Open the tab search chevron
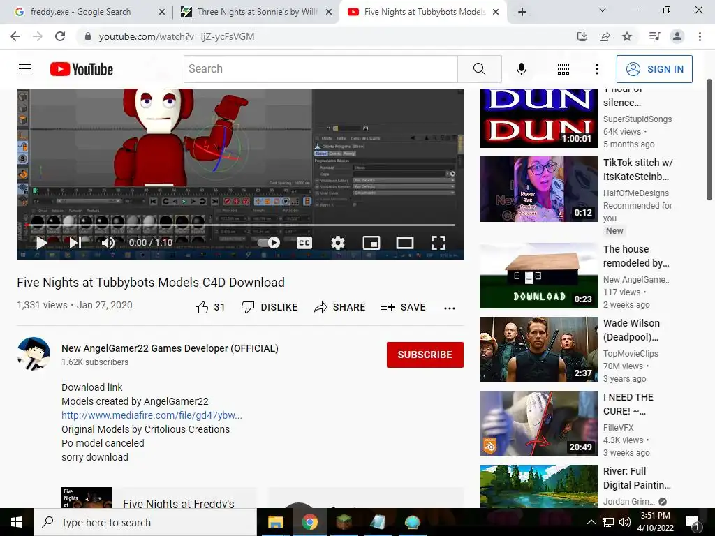 click(x=603, y=10)
